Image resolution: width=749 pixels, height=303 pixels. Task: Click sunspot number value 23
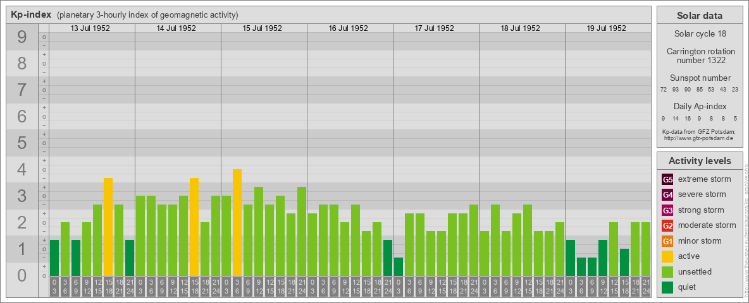[735, 90]
